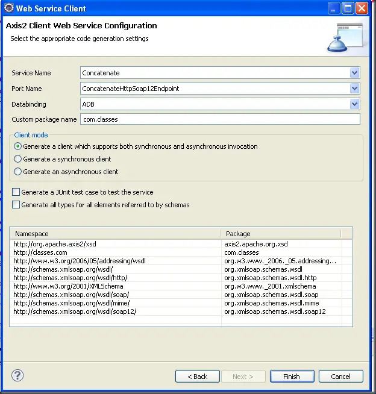The image size is (376, 394).
Task: Maximize the Web Service Client window
Action: pyautogui.click(x=348, y=8)
